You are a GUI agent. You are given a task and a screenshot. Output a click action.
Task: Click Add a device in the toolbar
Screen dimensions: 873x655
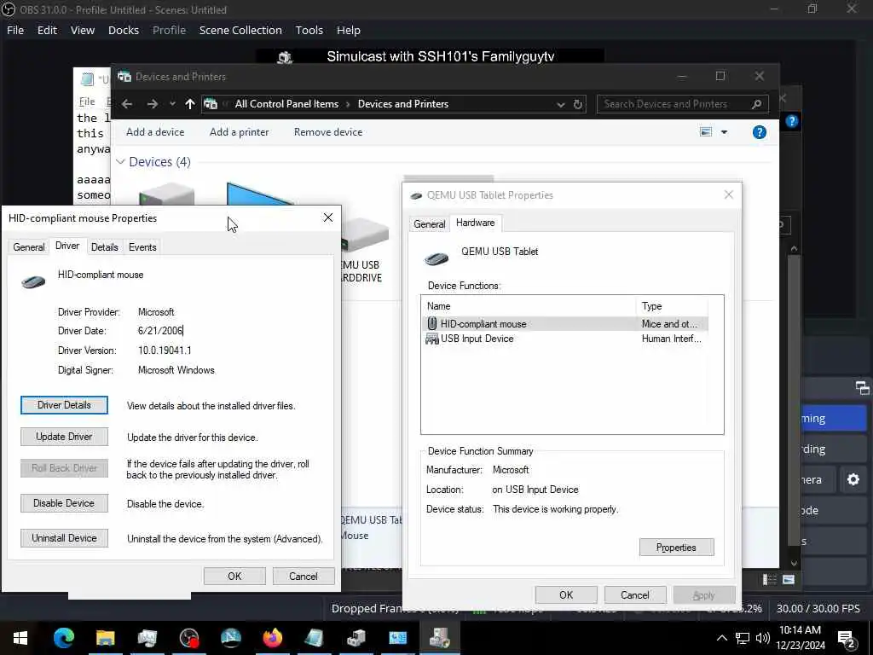(155, 132)
